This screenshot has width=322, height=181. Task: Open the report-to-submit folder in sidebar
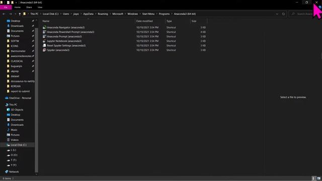(x=20, y=91)
